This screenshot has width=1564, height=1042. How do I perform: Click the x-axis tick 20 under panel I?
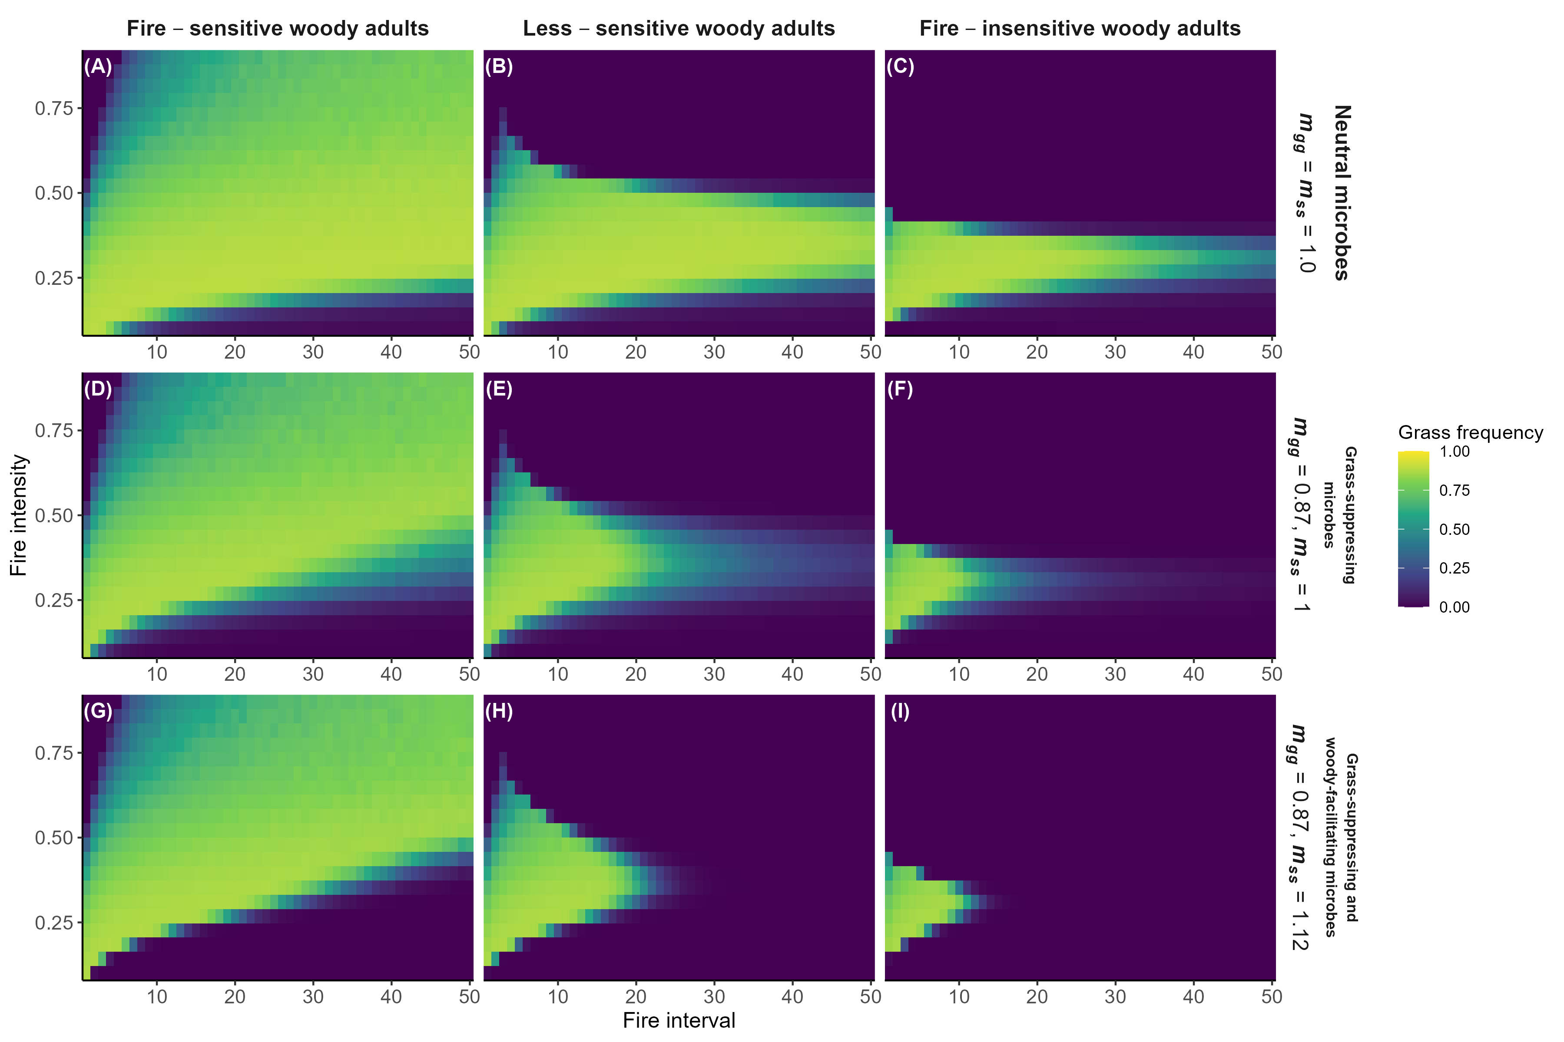coord(1037,996)
